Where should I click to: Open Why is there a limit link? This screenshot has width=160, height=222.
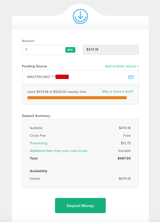tap(117, 92)
